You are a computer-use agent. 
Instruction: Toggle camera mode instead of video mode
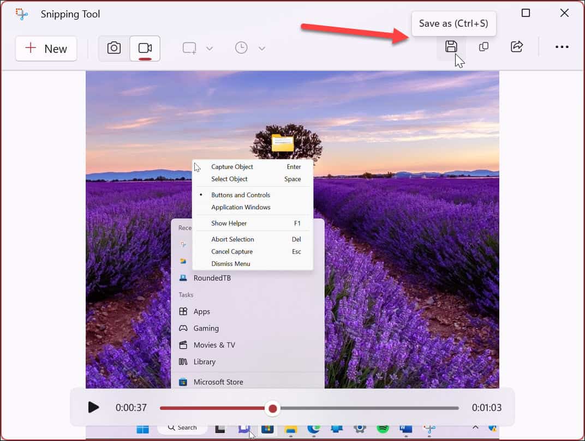click(x=114, y=48)
